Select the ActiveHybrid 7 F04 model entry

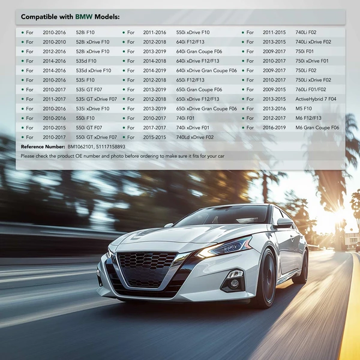point(316,99)
